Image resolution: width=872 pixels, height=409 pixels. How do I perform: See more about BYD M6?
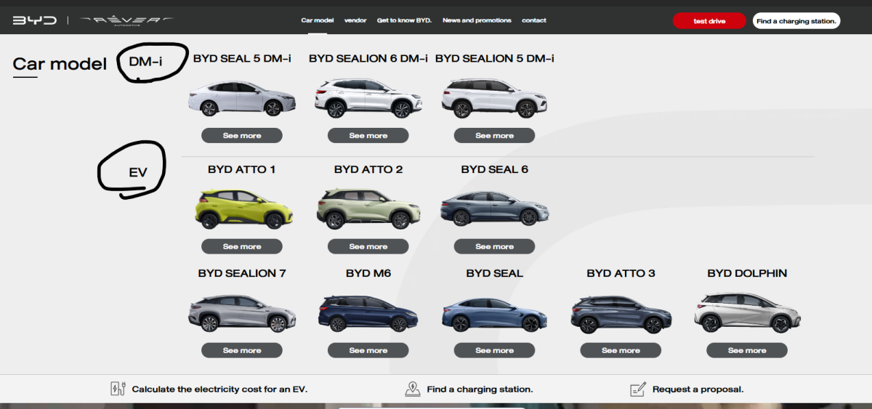(368, 350)
